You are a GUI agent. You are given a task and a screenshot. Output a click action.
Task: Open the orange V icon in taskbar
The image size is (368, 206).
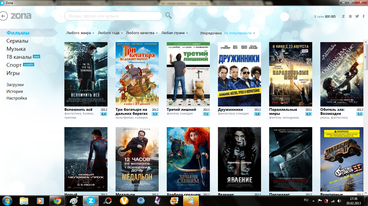(x=124, y=201)
